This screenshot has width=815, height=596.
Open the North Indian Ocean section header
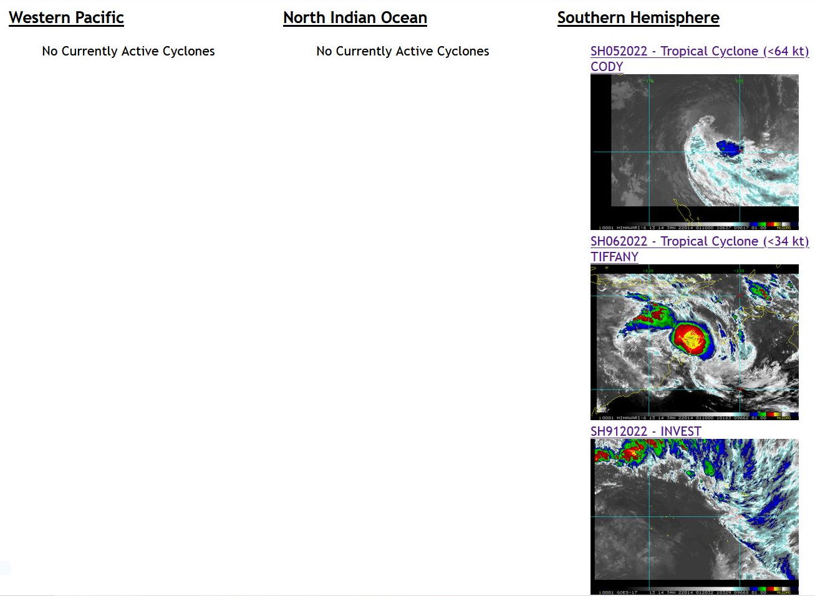[354, 17]
